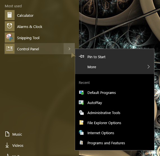Viewport: 160px width, 156px height.
Task: Click the Alarms & Clock icon
Action: click(10, 26)
